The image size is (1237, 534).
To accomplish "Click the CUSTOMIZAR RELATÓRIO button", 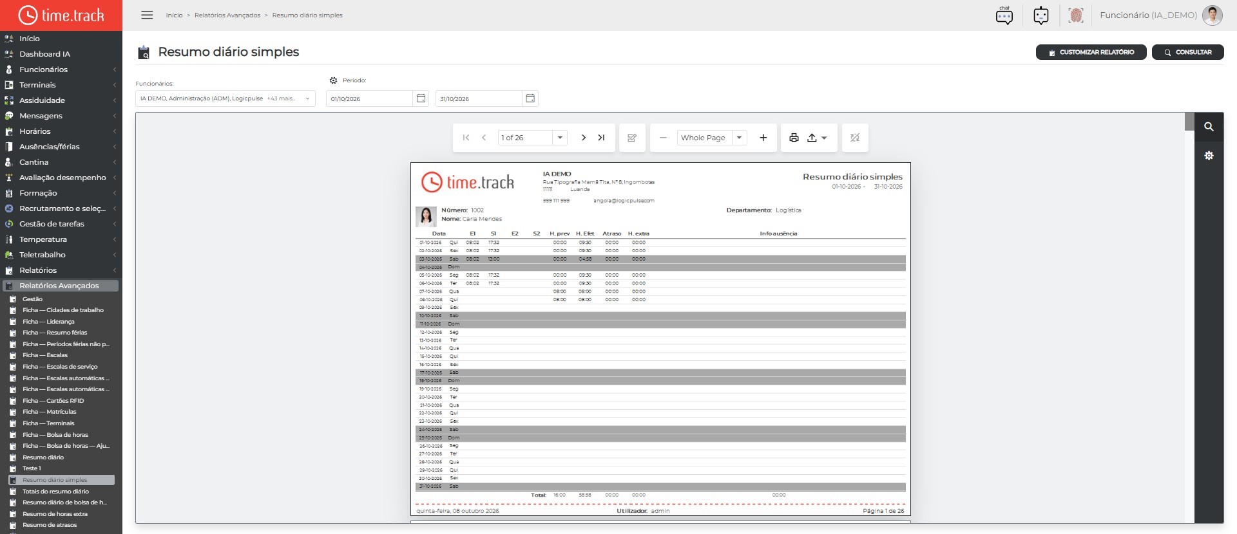I will [x=1091, y=52].
